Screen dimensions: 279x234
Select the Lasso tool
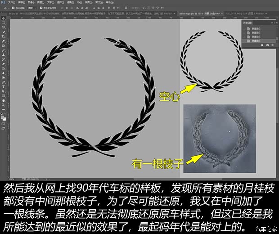[4, 27]
